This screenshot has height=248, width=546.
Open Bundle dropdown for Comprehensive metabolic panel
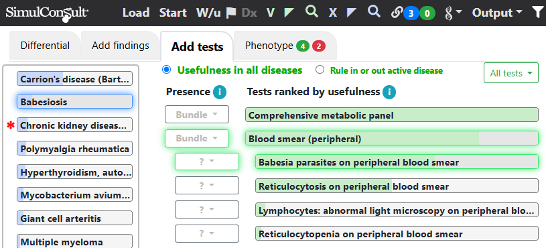click(197, 115)
